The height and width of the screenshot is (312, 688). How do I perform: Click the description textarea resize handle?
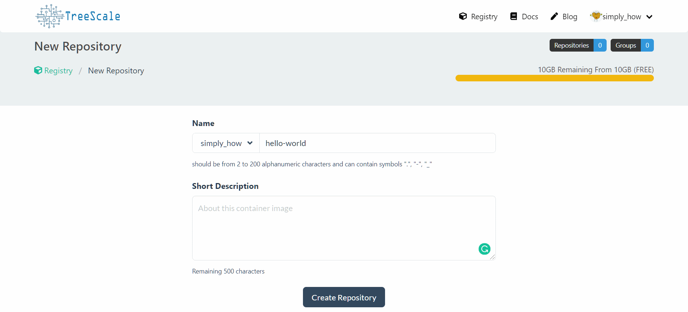click(492, 257)
